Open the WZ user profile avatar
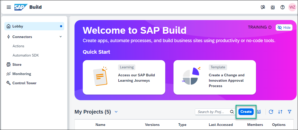This screenshot has height=130, width=298. (292, 7)
